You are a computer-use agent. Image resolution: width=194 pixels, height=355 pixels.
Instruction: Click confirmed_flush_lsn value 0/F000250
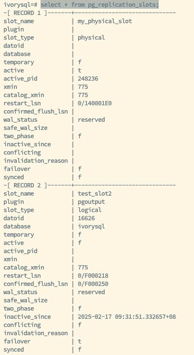pyautogui.click(x=93, y=284)
